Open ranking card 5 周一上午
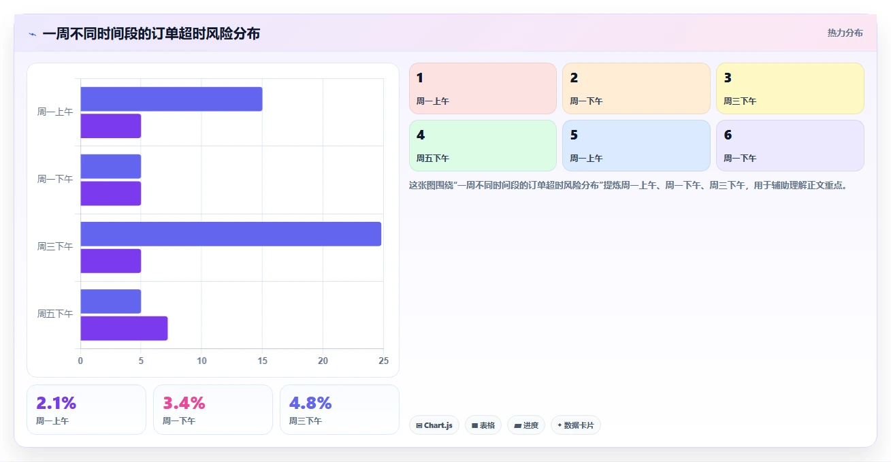The width and height of the screenshot is (891, 462). 636,146
